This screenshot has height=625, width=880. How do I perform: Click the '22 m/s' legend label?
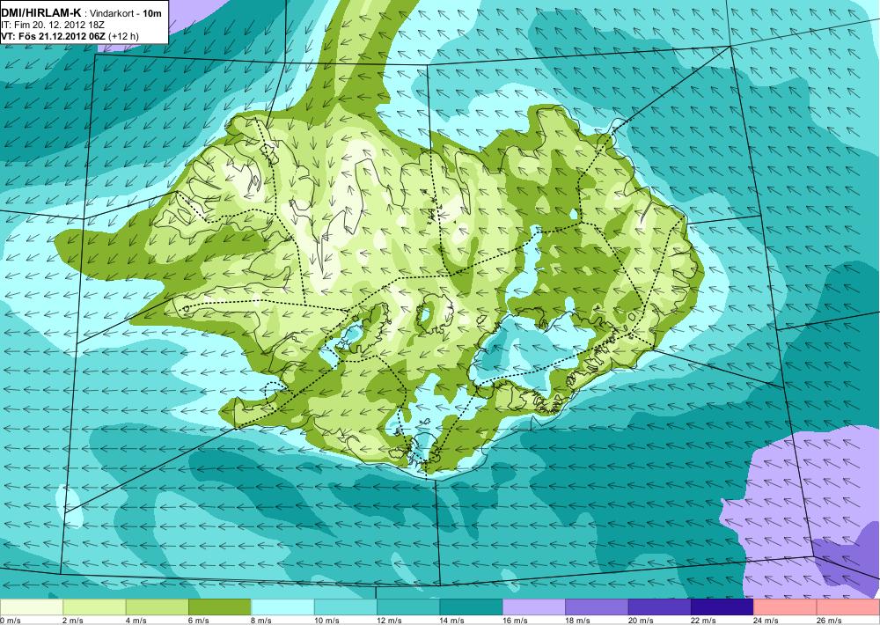(x=704, y=621)
